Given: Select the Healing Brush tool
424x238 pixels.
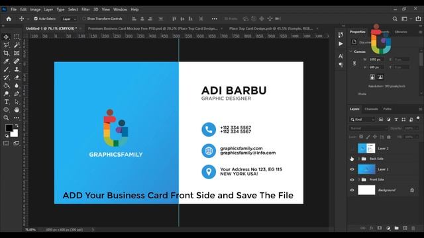Looking at the screenshot, I should [17, 61].
